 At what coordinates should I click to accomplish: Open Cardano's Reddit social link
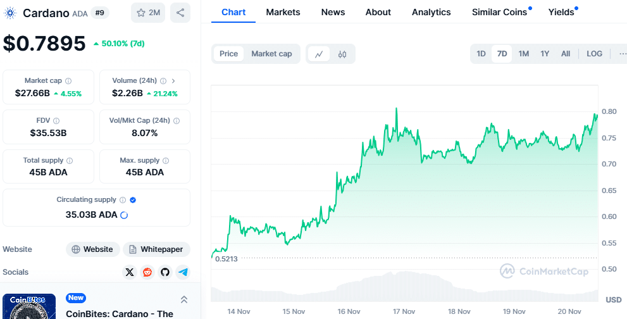click(147, 272)
